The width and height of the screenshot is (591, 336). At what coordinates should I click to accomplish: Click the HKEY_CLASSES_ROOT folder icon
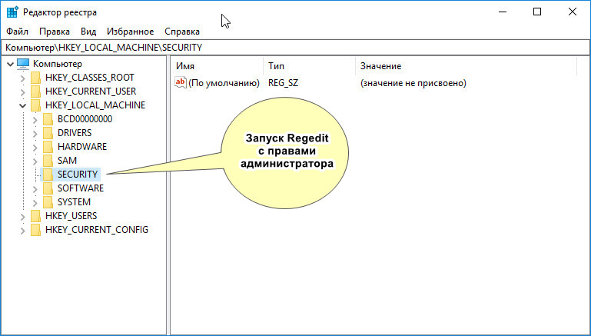pyautogui.click(x=35, y=78)
